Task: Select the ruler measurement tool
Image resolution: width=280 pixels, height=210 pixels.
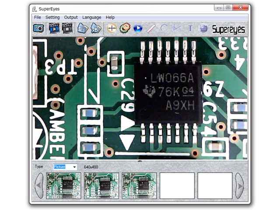Action: point(151,28)
